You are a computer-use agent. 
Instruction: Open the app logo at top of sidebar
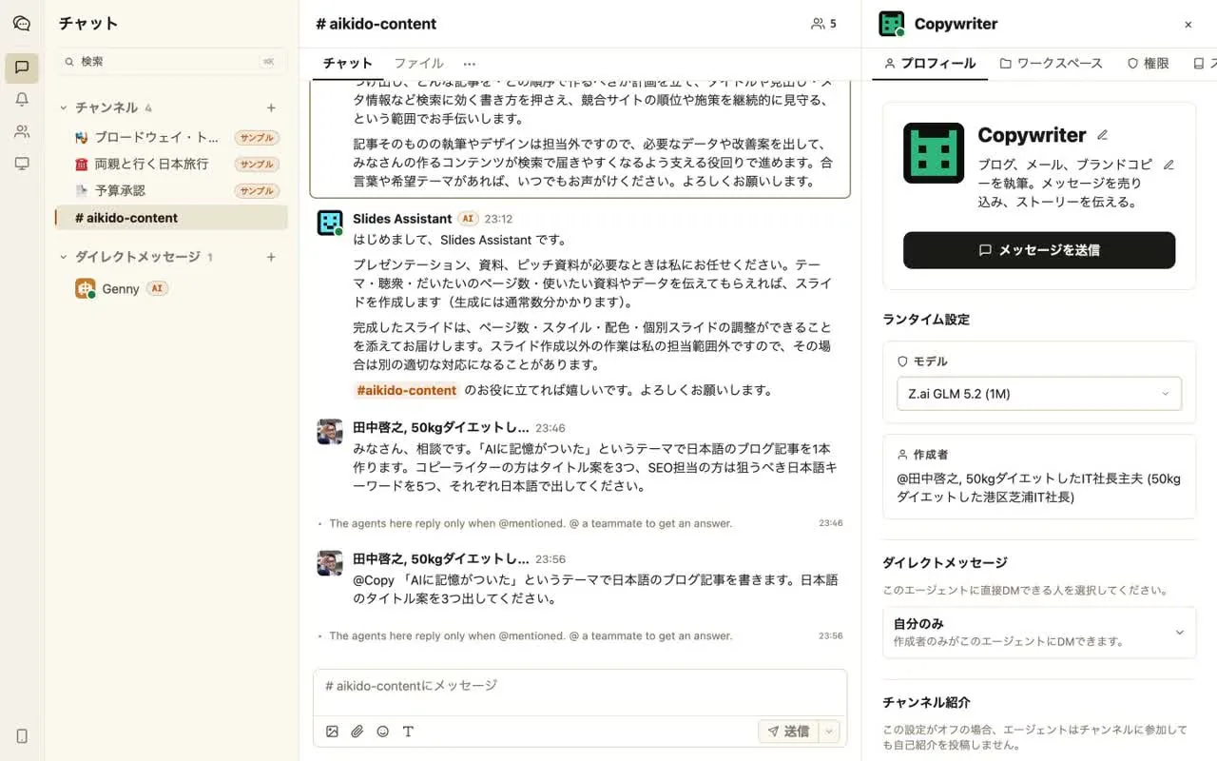click(x=21, y=24)
